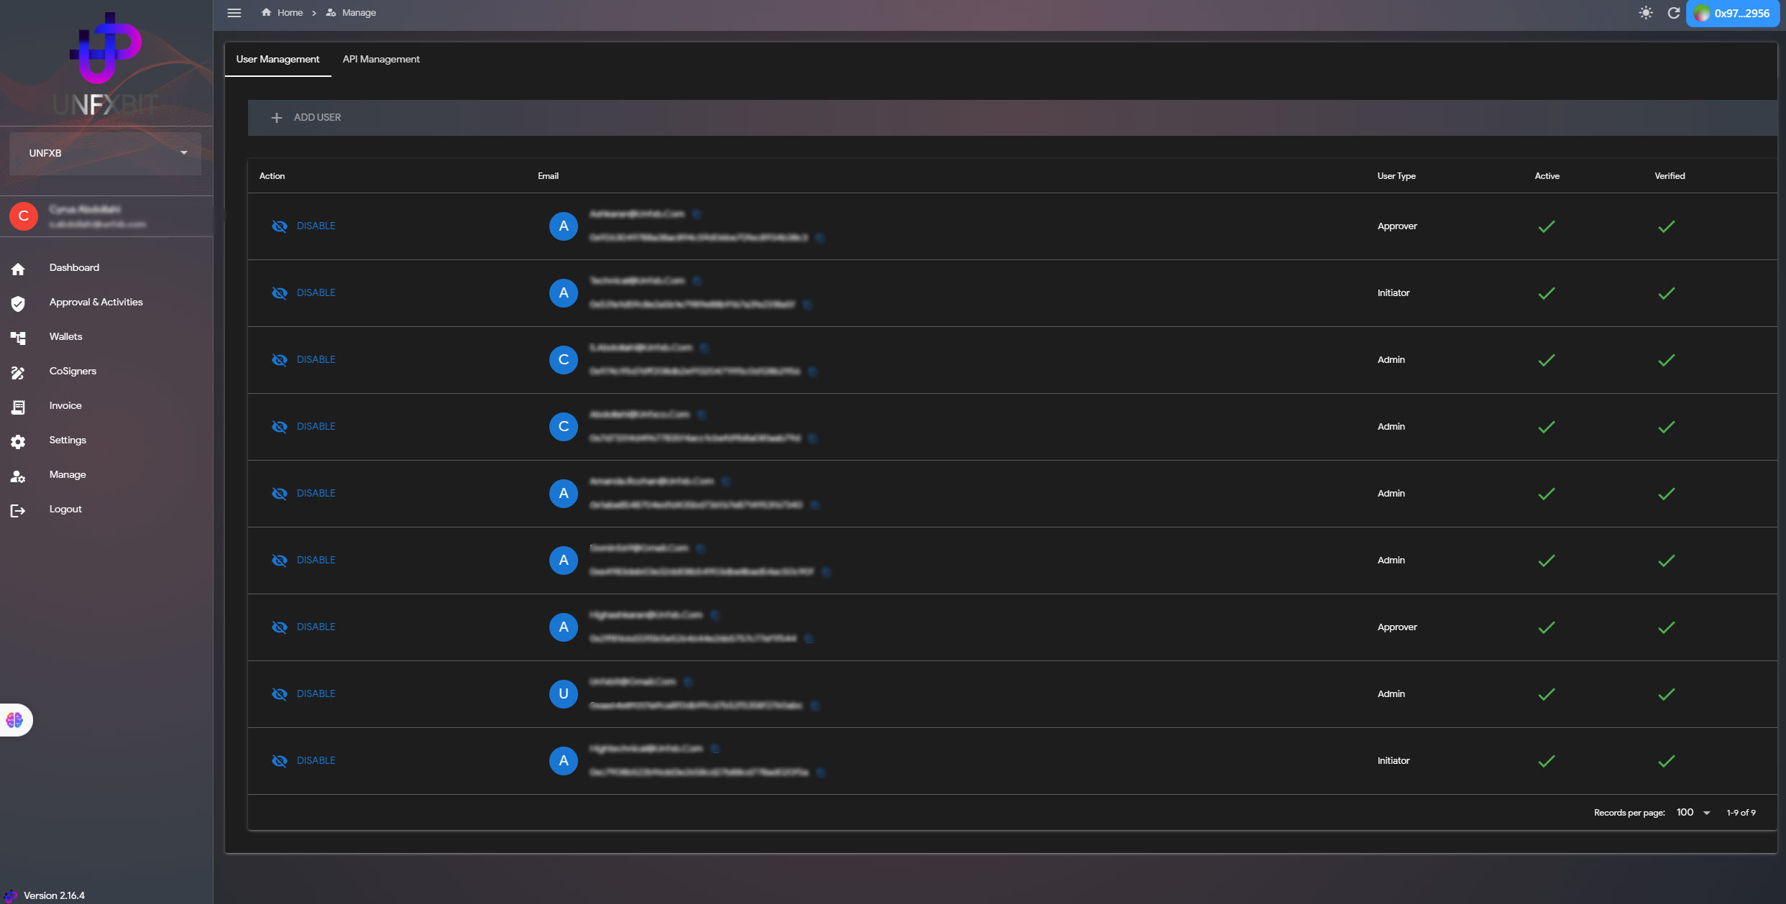The image size is (1786, 904).
Task: Click Logout in sidebar
Action: point(65,509)
